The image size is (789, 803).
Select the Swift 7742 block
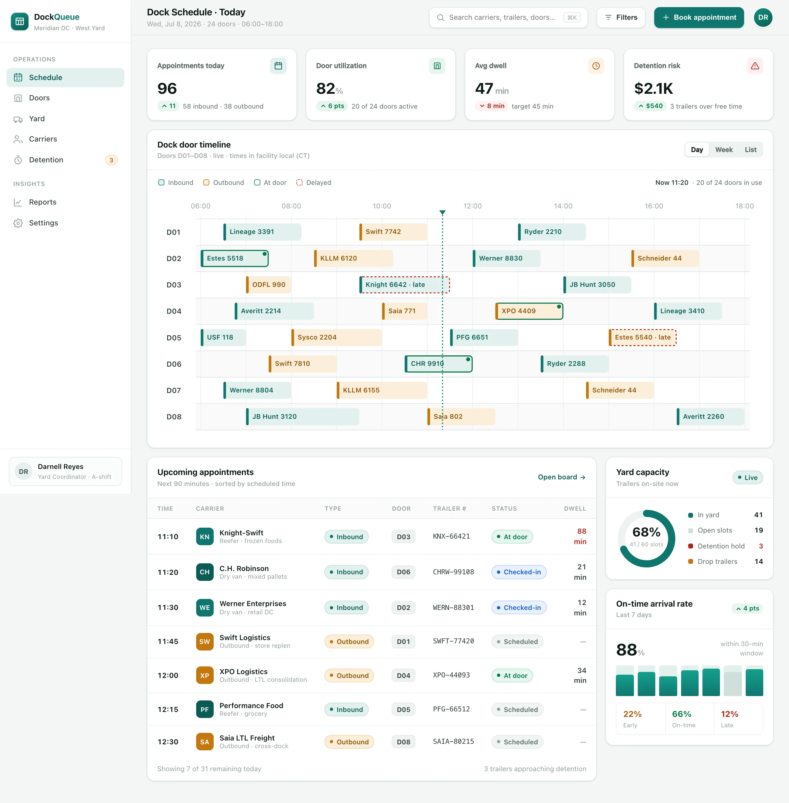(x=393, y=232)
